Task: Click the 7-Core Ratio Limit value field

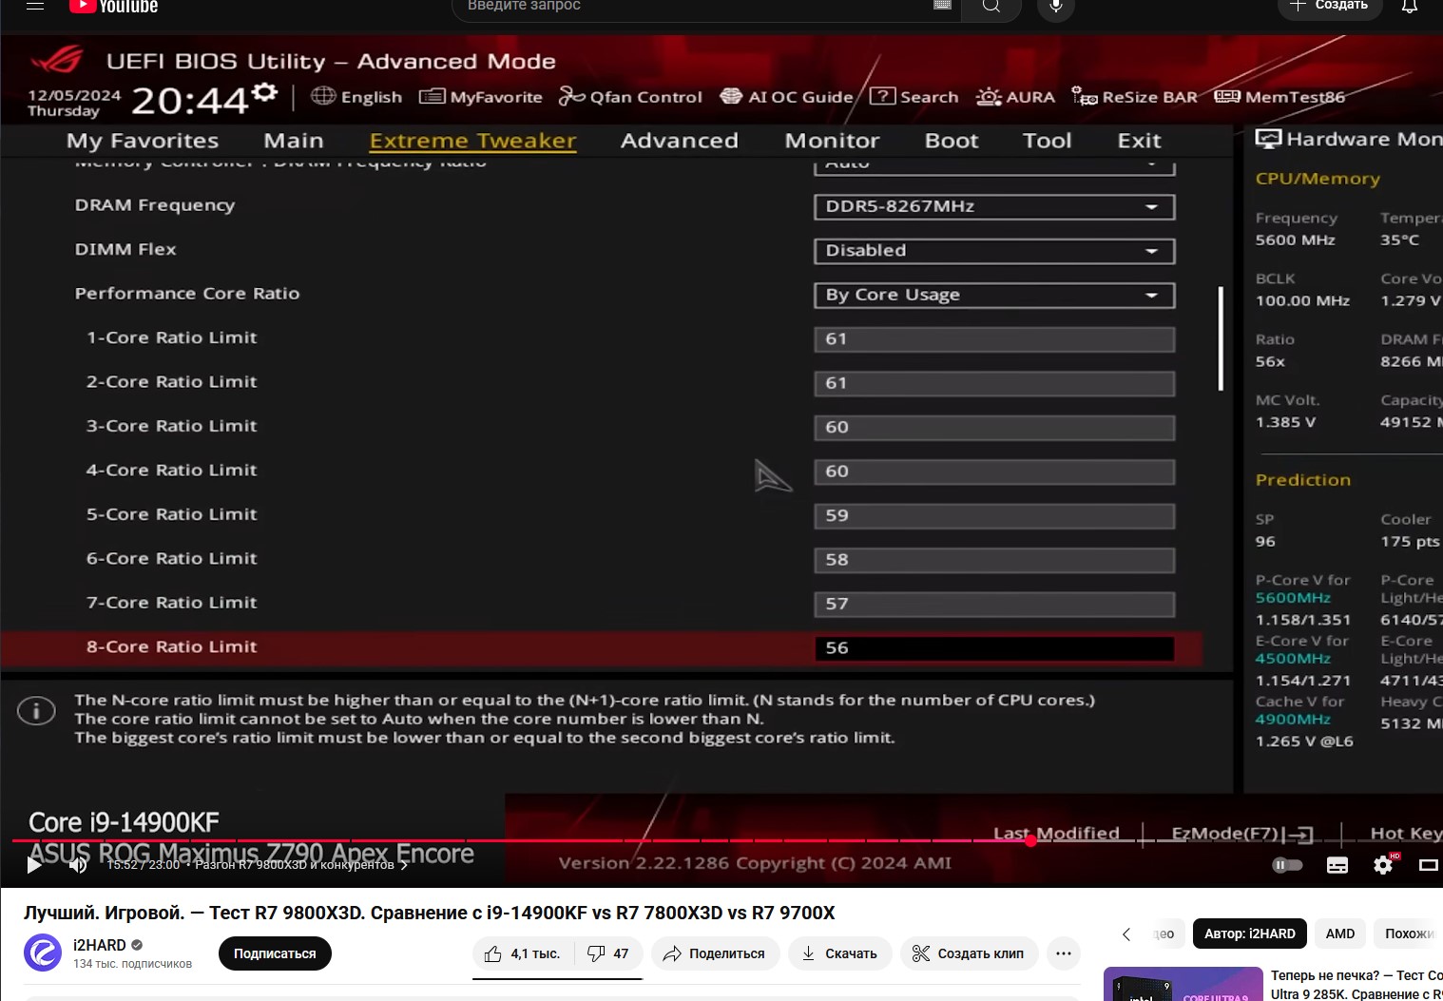Action: (994, 605)
